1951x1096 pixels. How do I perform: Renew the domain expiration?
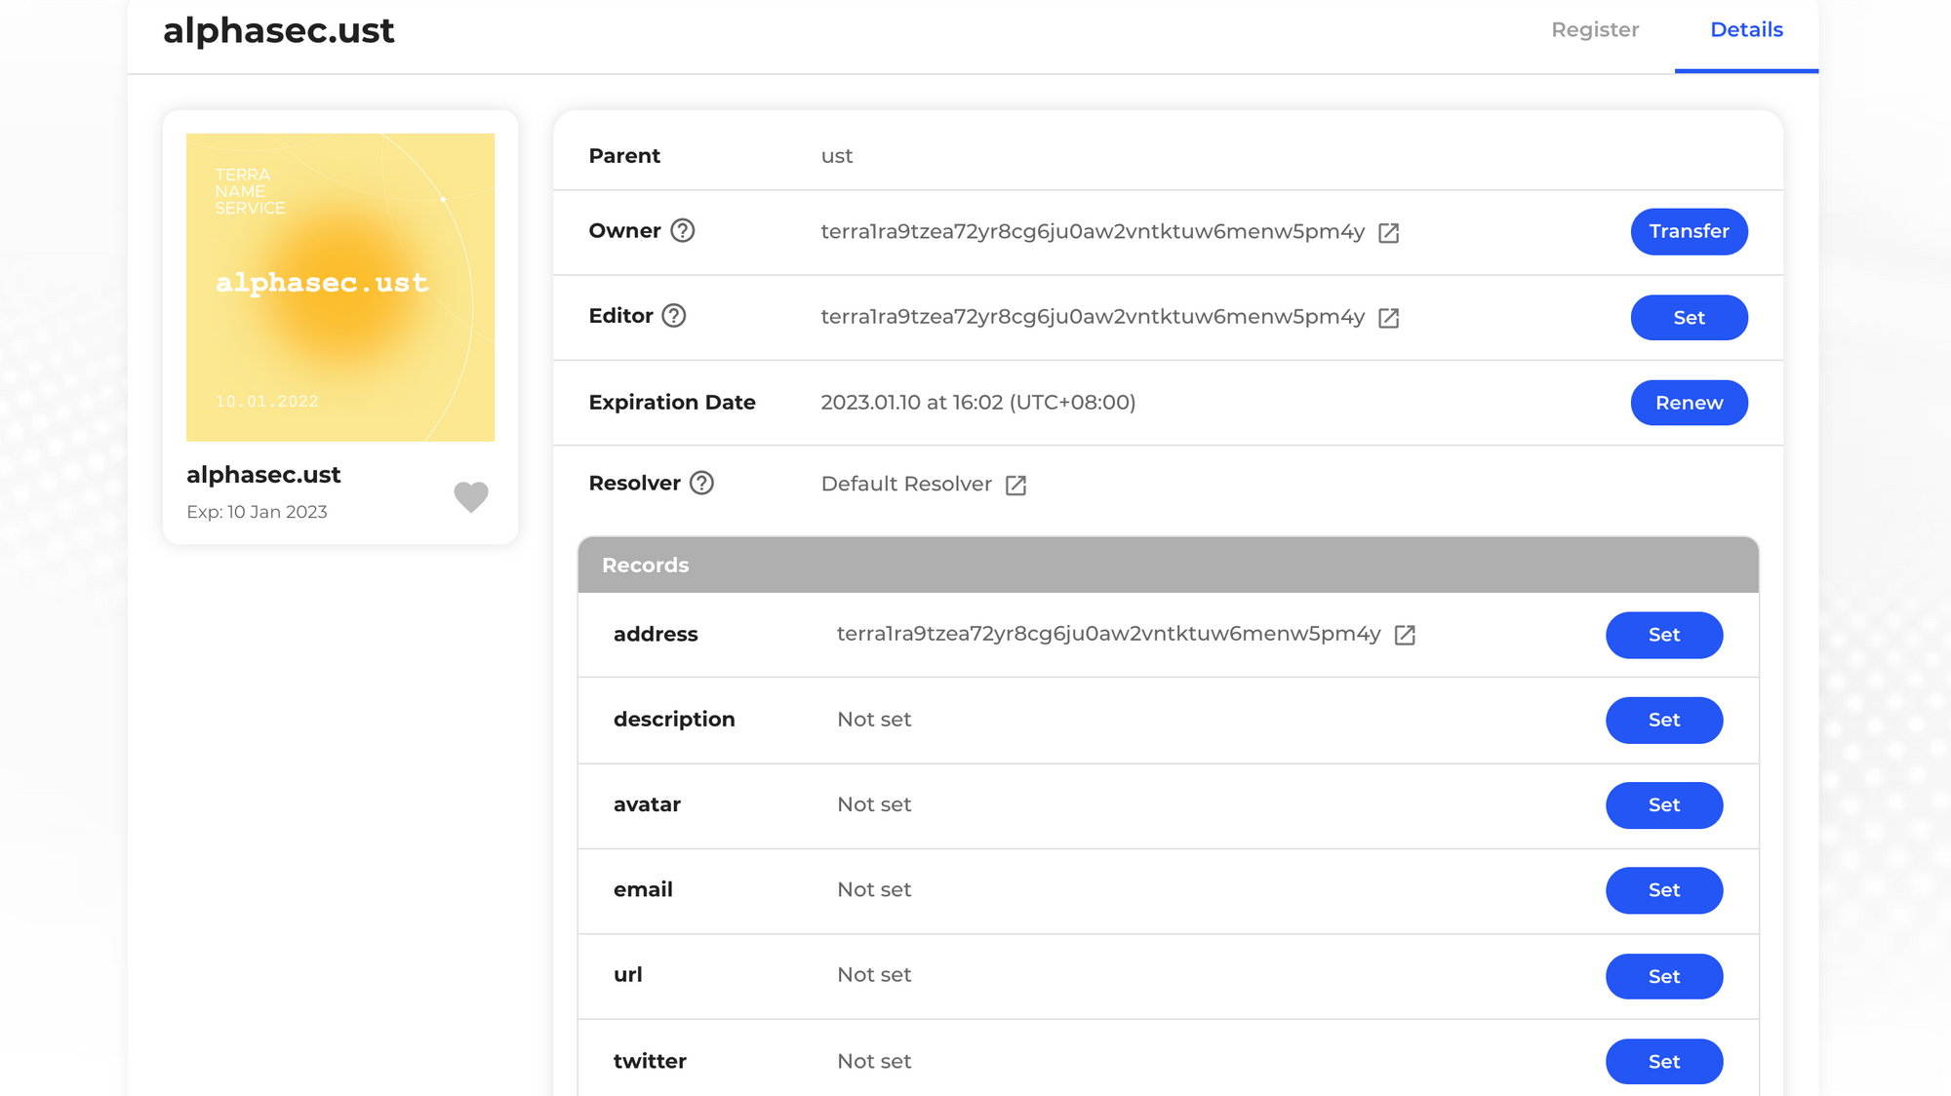(1690, 402)
